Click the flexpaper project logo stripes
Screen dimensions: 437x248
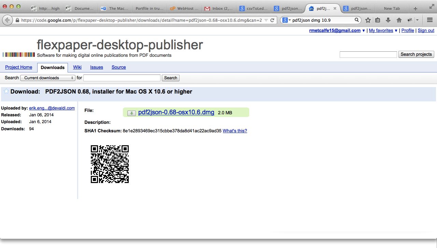coord(19,54)
